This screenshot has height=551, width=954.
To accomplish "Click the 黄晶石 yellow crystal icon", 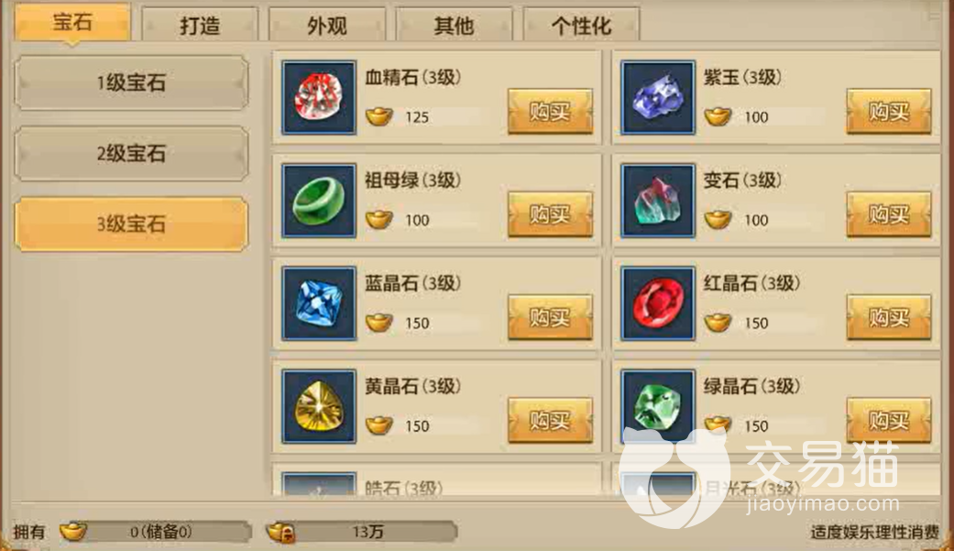I will (319, 406).
